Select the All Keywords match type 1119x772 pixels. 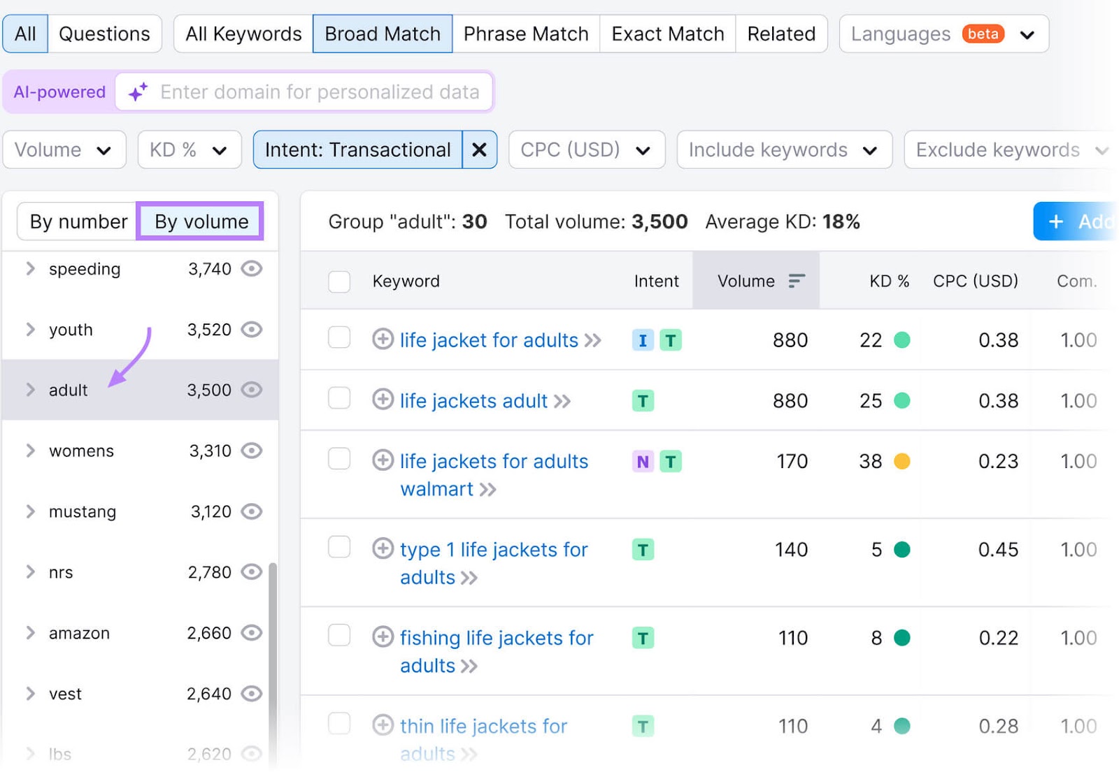coord(243,34)
